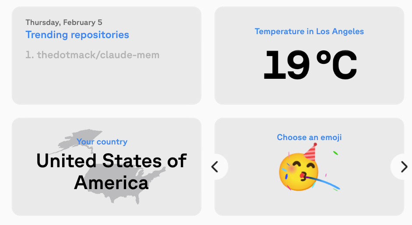Click the green confetti piece beside the emoji
This screenshot has height=225, width=412.
coord(335,153)
